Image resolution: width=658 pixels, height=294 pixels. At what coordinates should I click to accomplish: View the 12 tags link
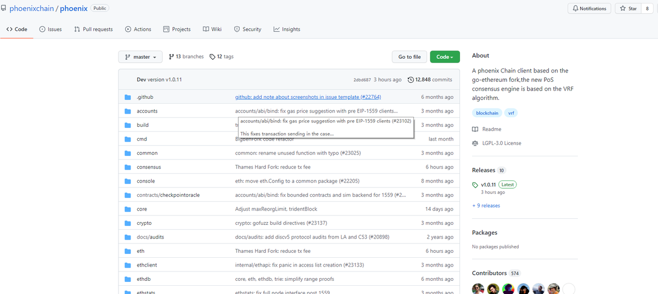click(x=222, y=57)
